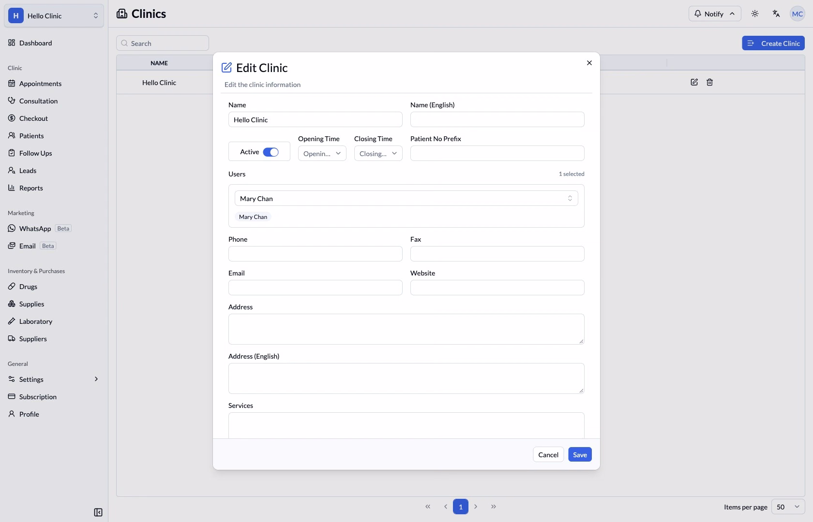
Task: Click the Phone input field
Action: [x=316, y=254]
